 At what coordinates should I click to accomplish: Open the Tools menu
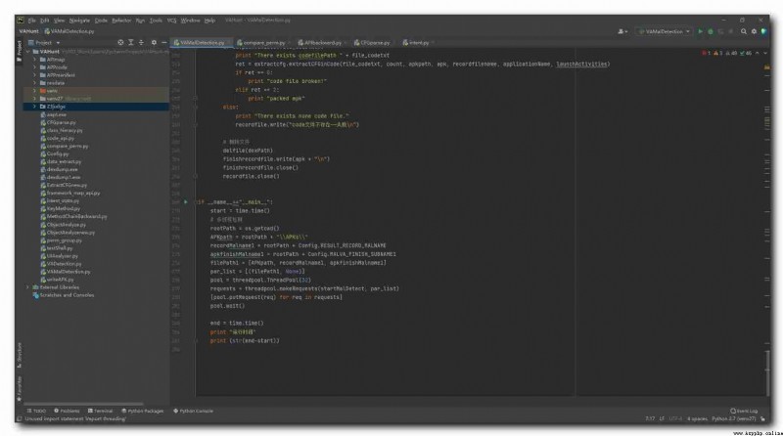[156, 21]
